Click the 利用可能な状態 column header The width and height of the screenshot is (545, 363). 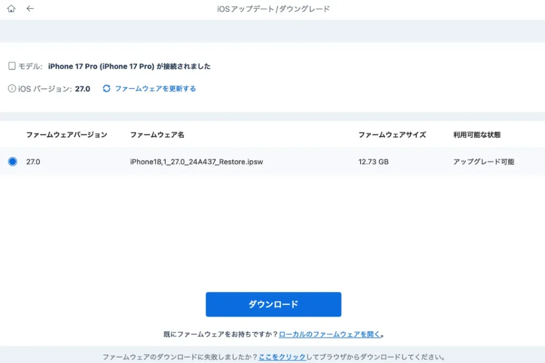[477, 134]
